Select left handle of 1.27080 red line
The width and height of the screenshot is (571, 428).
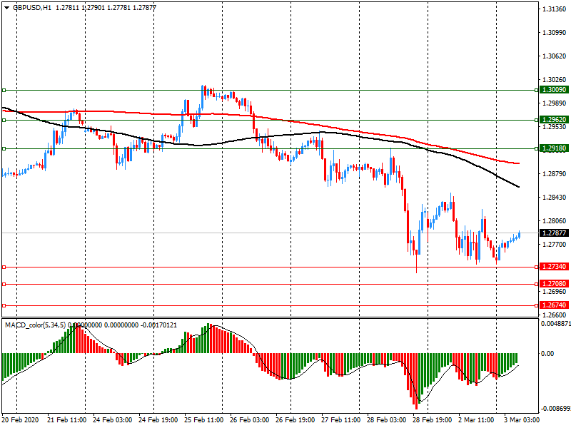[x=4, y=284]
